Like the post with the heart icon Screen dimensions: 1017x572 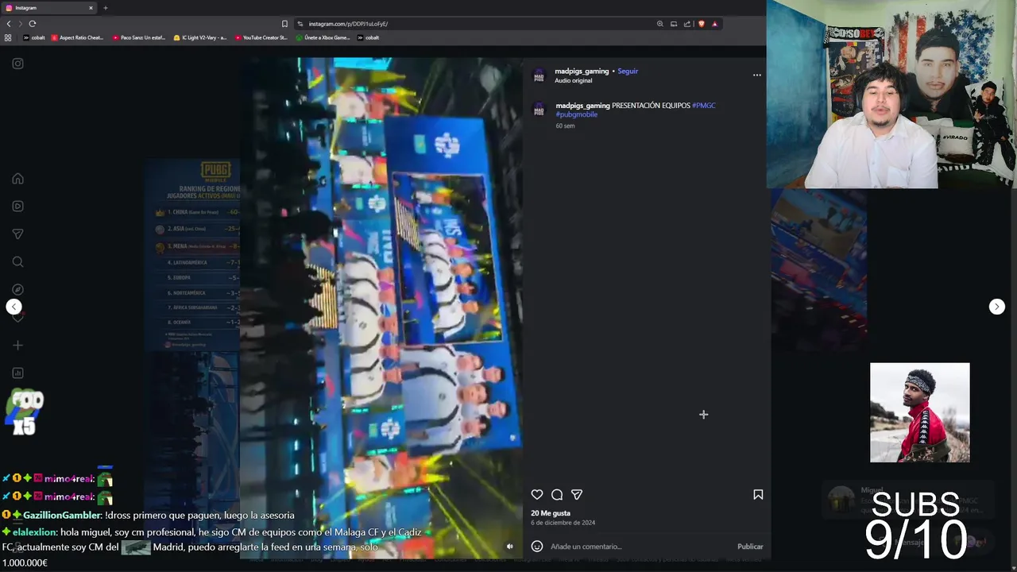point(537,494)
